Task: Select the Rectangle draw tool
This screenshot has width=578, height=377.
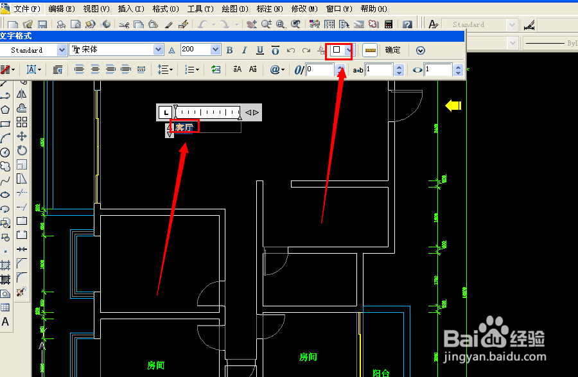Action: tap(5, 124)
